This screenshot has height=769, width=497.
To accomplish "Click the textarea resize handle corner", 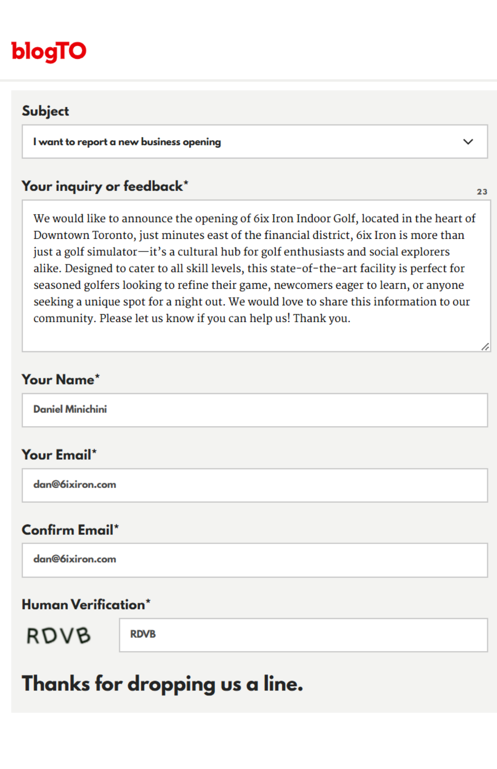I will (x=485, y=347).
